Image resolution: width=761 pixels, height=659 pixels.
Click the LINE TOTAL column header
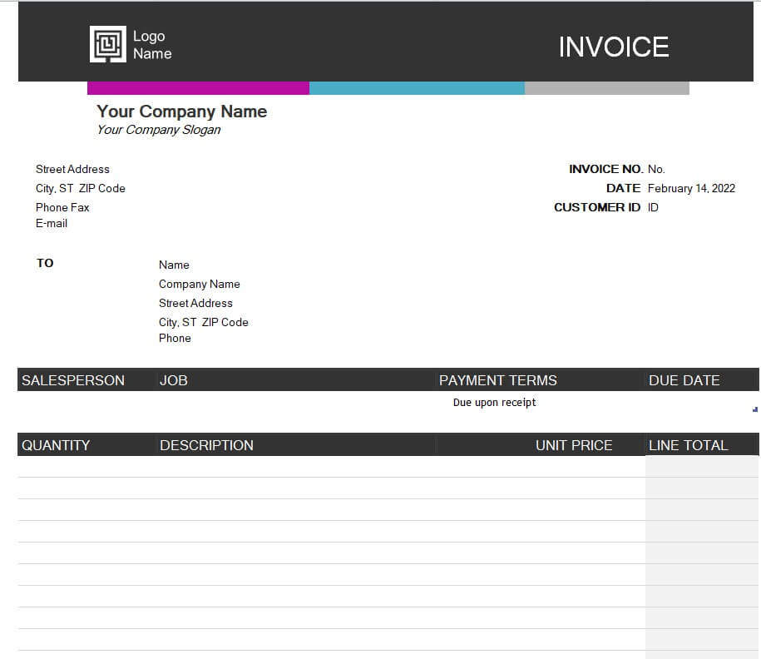688,445
